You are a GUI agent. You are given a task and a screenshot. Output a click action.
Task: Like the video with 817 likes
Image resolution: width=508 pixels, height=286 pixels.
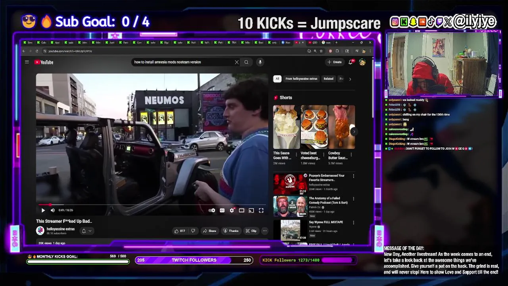[x=179, y=231]
